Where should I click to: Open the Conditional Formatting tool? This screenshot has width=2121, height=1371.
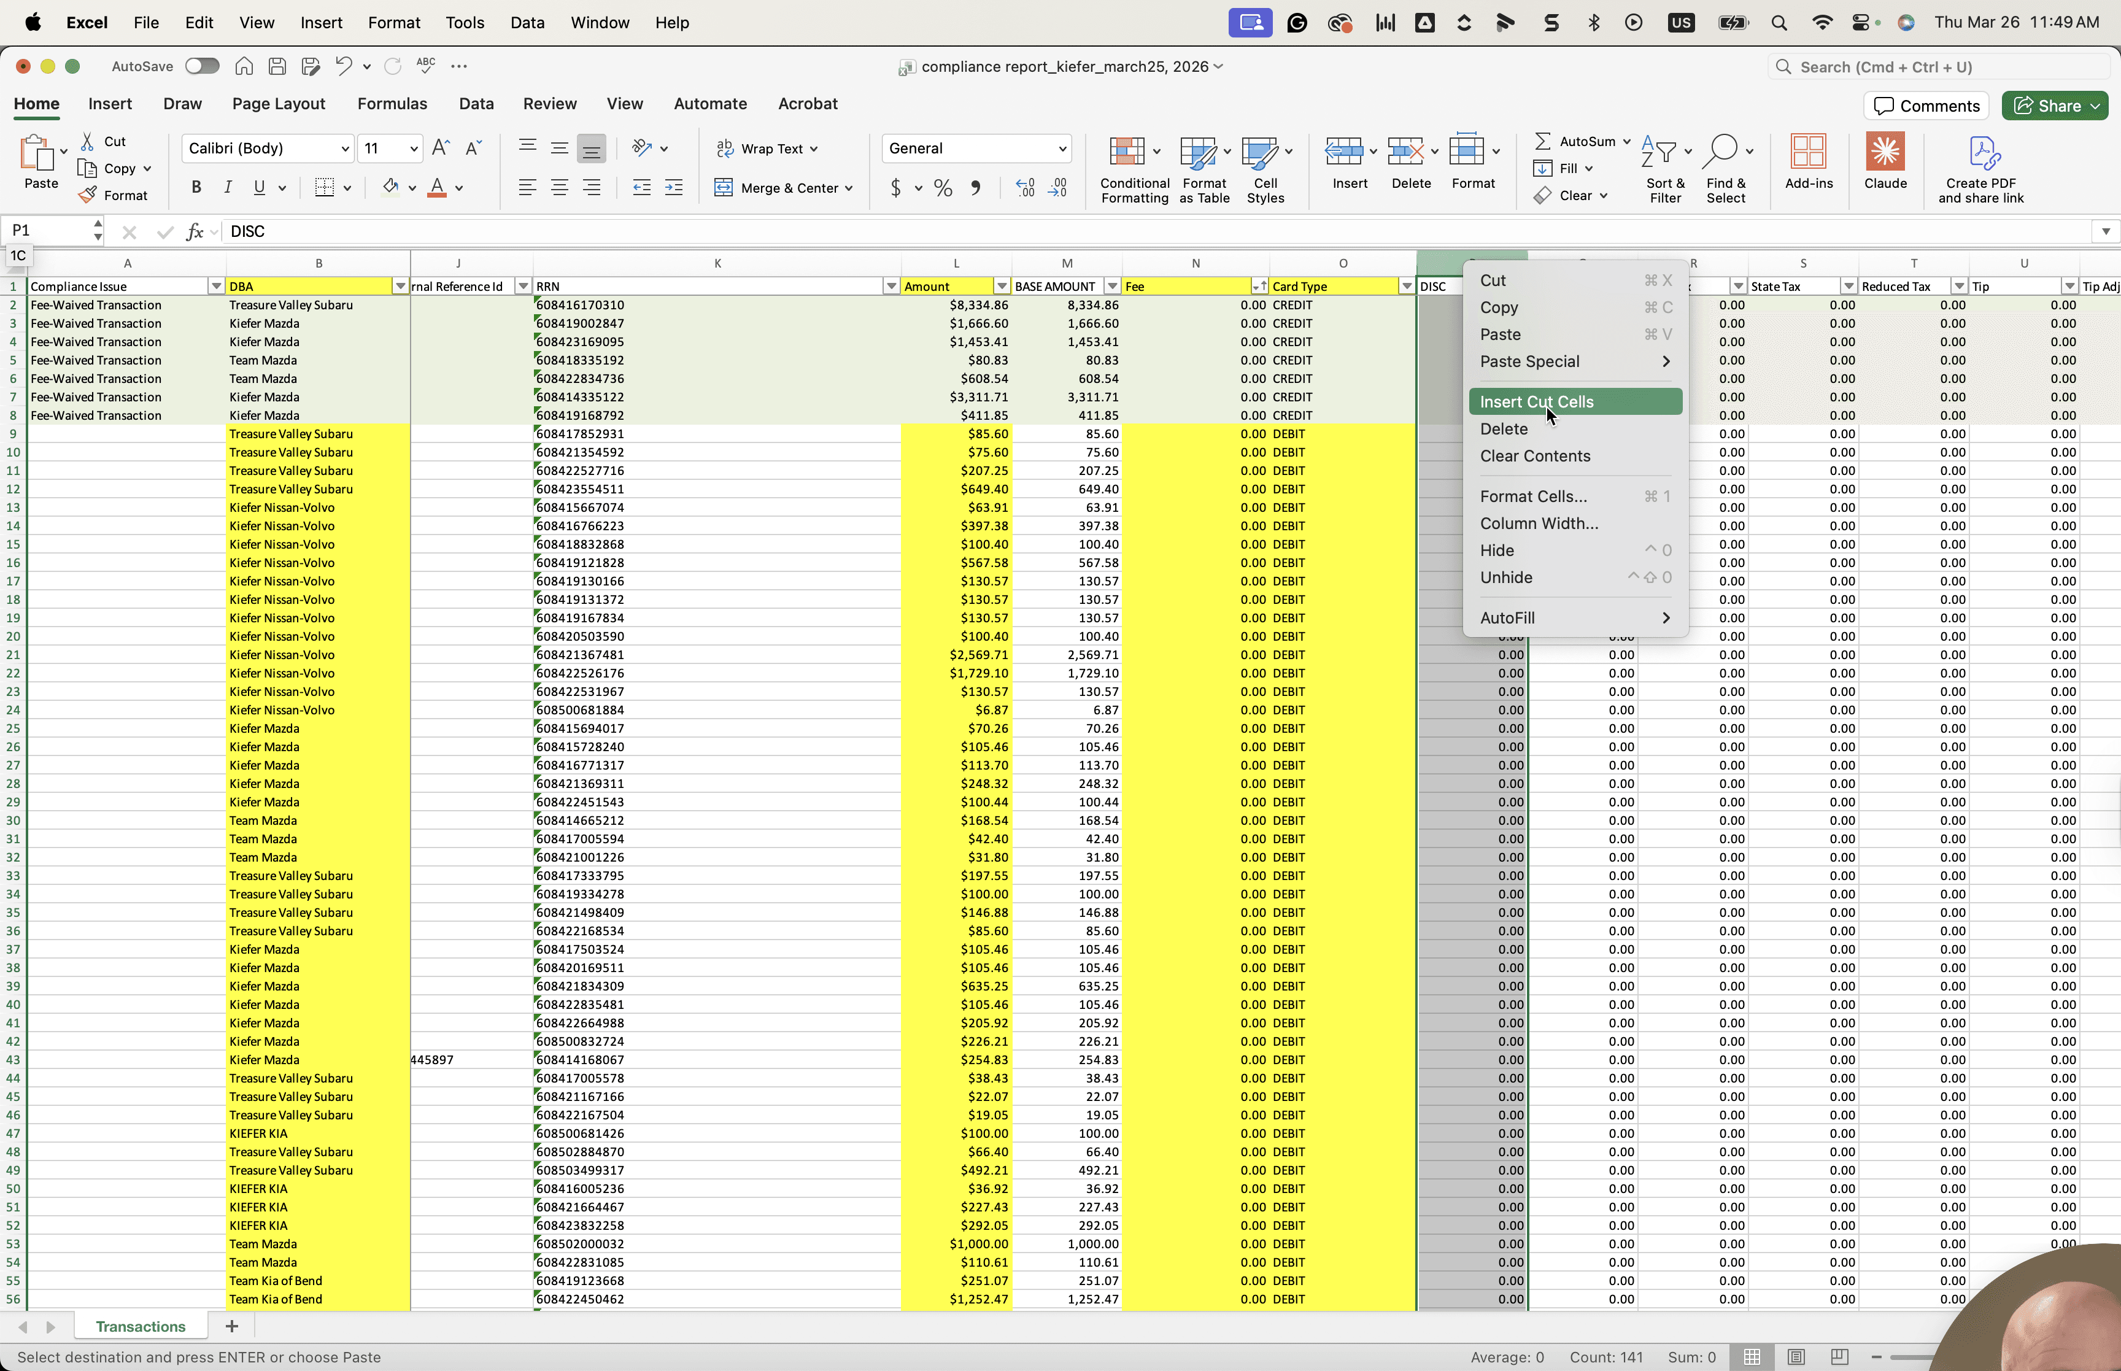(x=1135, y=170)
